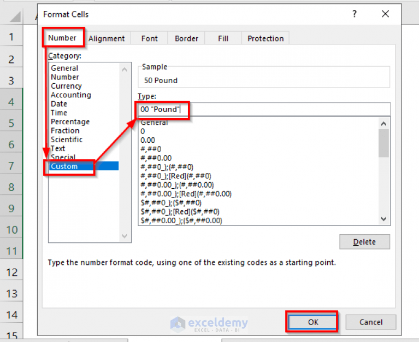419x342 pixels.
Task: Select worksheet row header 1
Action: point(11,37)
